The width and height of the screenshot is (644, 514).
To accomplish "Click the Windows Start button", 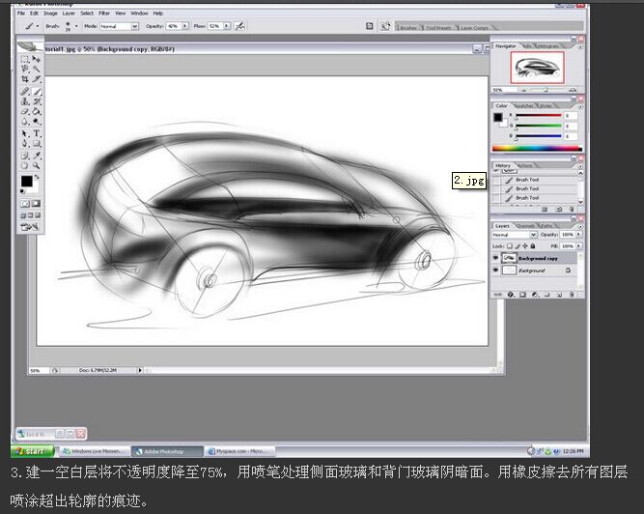I will click(32, 451).
